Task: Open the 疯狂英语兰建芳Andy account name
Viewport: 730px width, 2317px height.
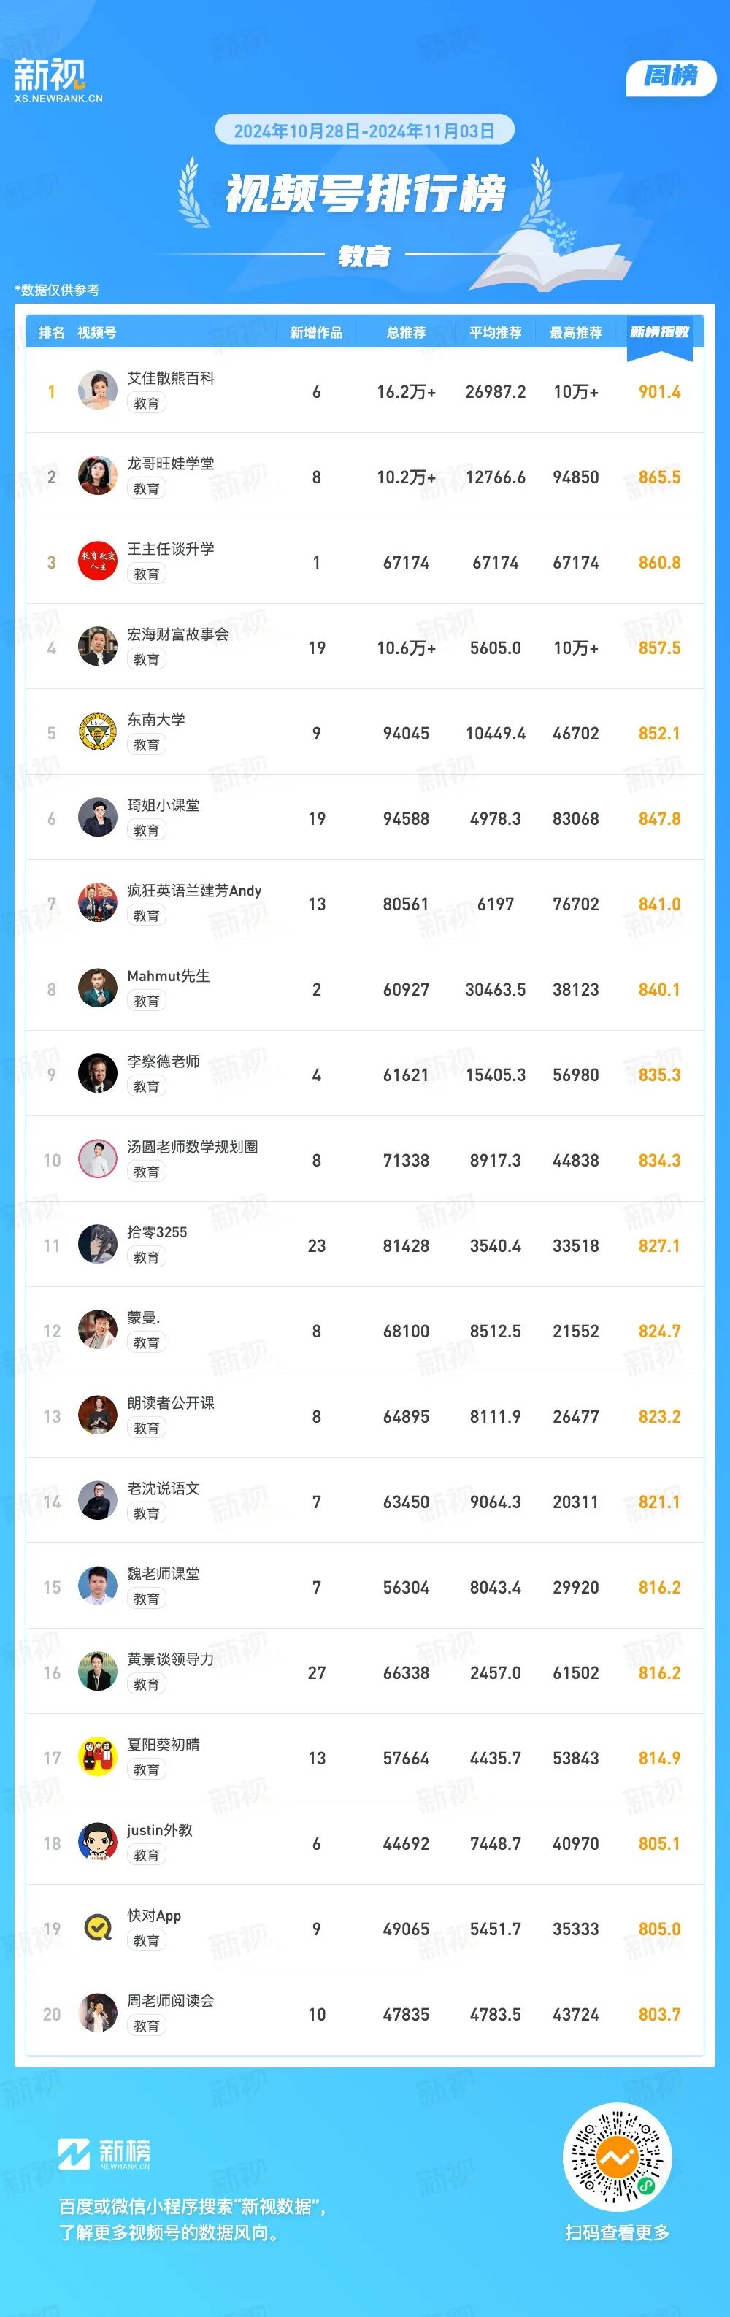Action: pyautogui.click(x=194, y=891)
